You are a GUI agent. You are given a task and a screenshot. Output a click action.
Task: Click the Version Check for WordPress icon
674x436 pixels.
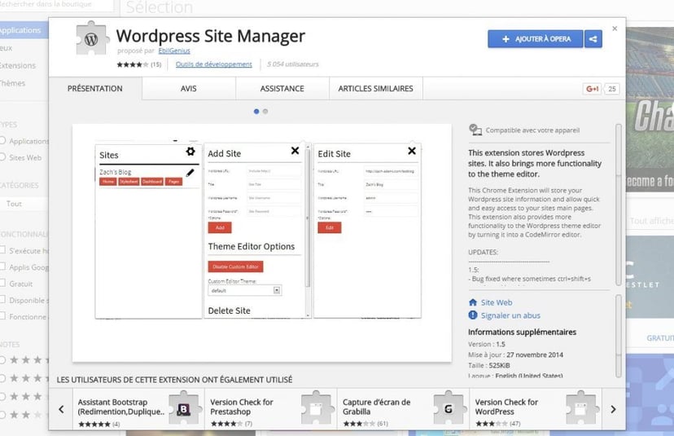coord(580,408)
